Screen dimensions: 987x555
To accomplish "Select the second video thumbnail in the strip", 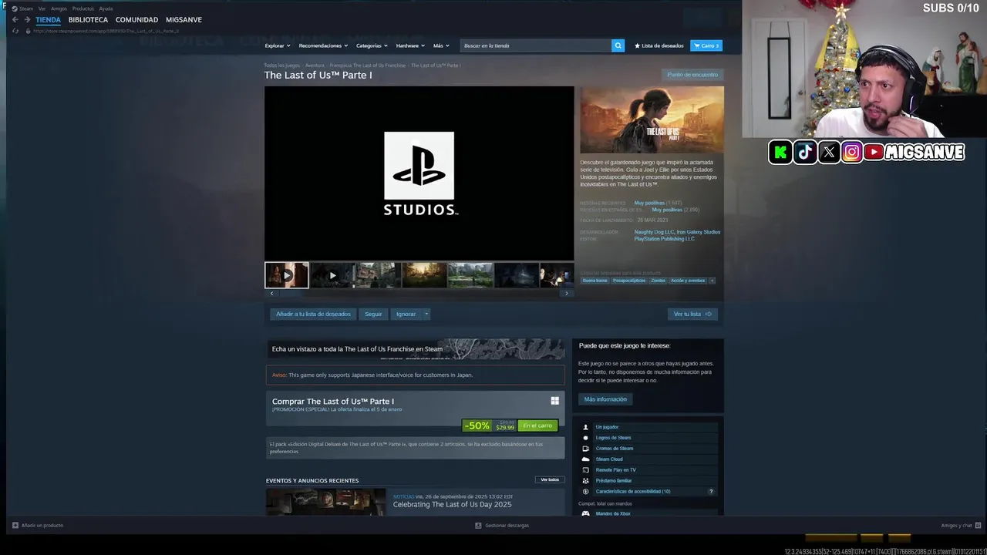I will [x=332, y=275].
